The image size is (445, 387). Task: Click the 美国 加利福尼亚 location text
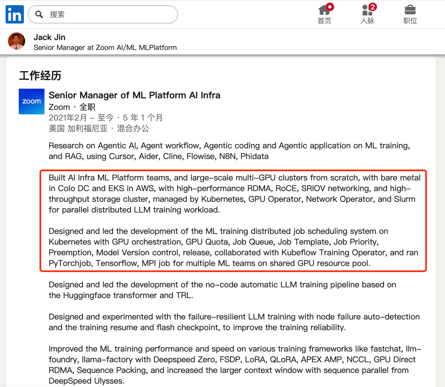(78, 129)
